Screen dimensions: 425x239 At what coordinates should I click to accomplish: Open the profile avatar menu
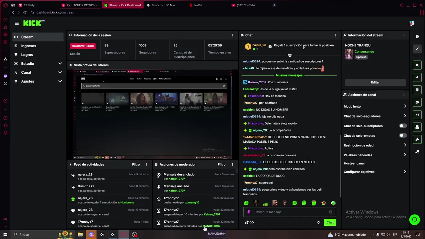pyautogui.click(x=412, y=23)
